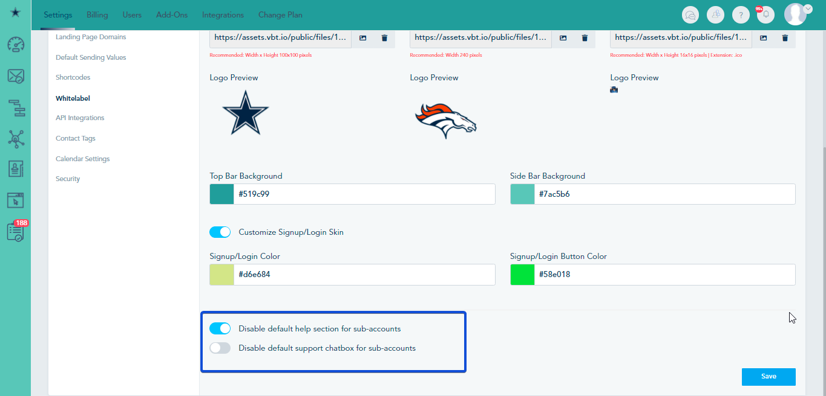Open Calendar Settings
The height and width of the screenshot is (396, 826).
pos(83,159)
